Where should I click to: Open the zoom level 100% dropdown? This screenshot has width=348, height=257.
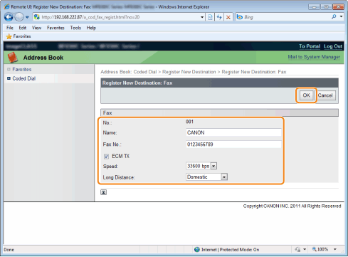[x=335, y=249]
